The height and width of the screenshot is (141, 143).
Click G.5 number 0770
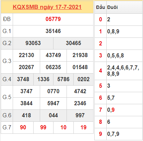[x=53, y=91]
